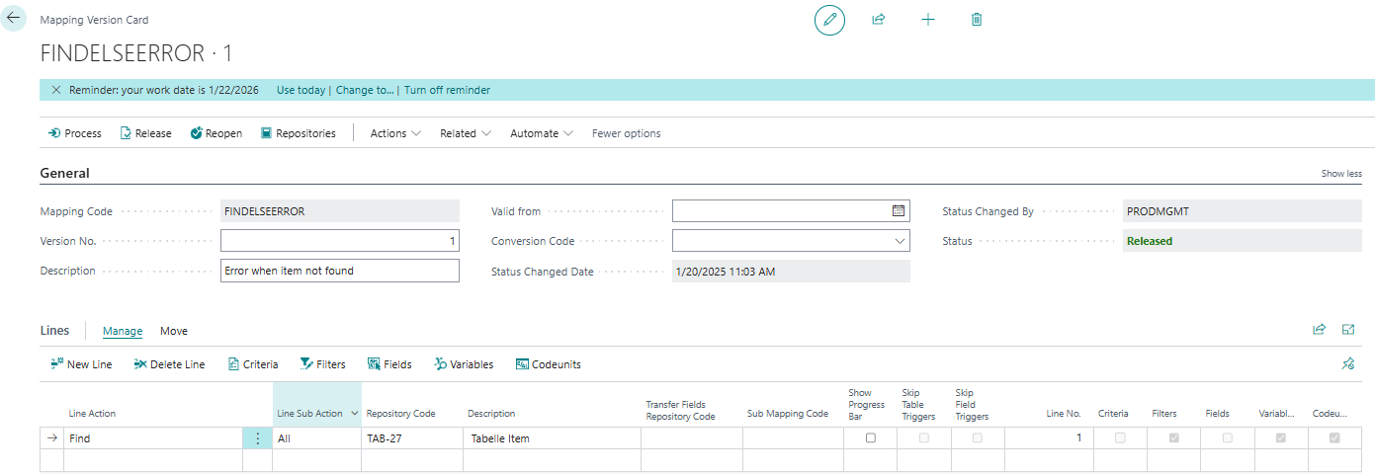Dismiss the work date reminder banner
The image size is (1375, 474).
55,90
